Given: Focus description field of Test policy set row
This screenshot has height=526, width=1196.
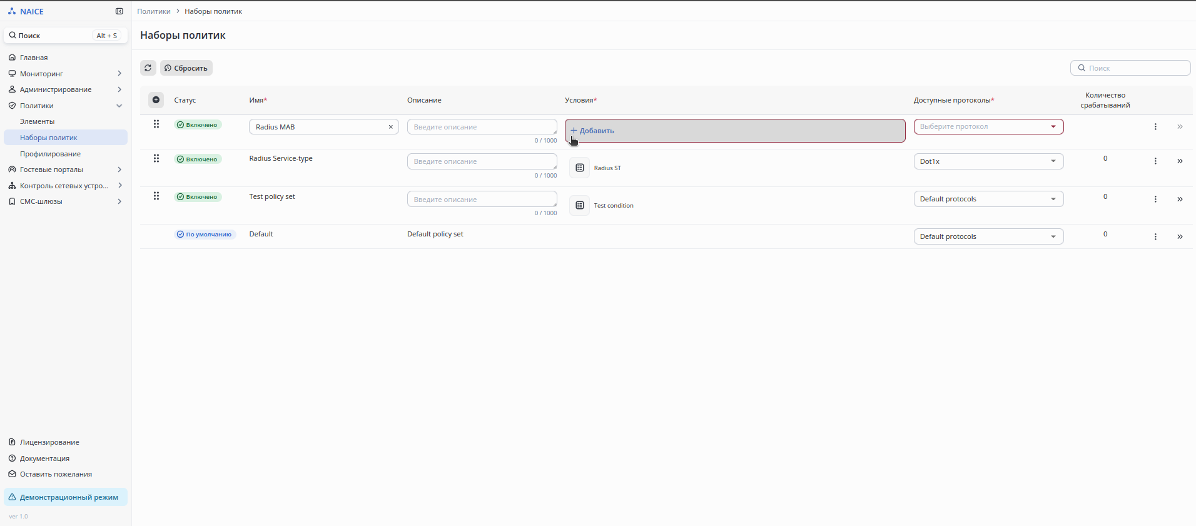Looking at the screenshot, I should pos(482,199).
